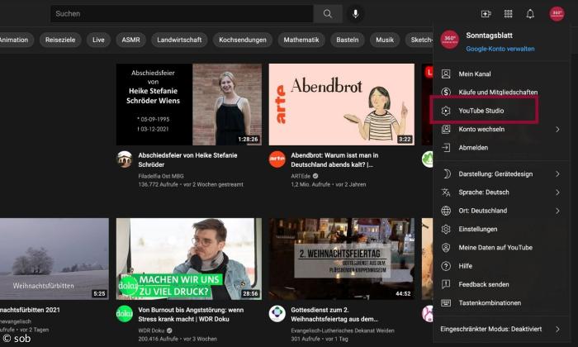Open Tastenkombinationen entry

click(x=501, y=302)
